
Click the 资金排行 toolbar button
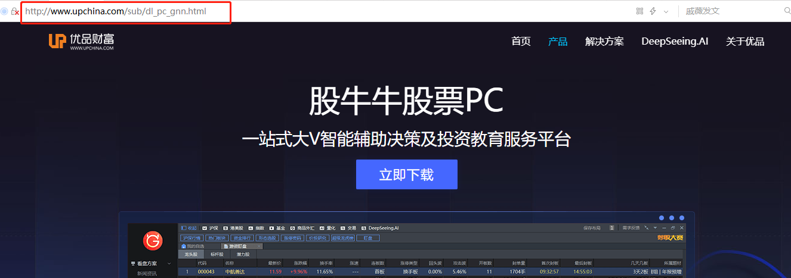242,238
